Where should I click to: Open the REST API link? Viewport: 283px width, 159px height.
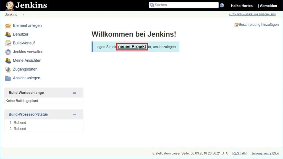240,153
